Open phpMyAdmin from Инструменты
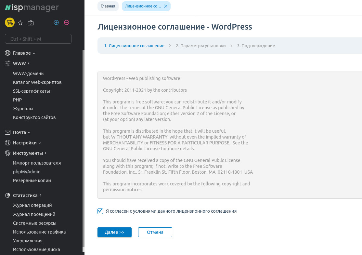 (x=27, y=172)
